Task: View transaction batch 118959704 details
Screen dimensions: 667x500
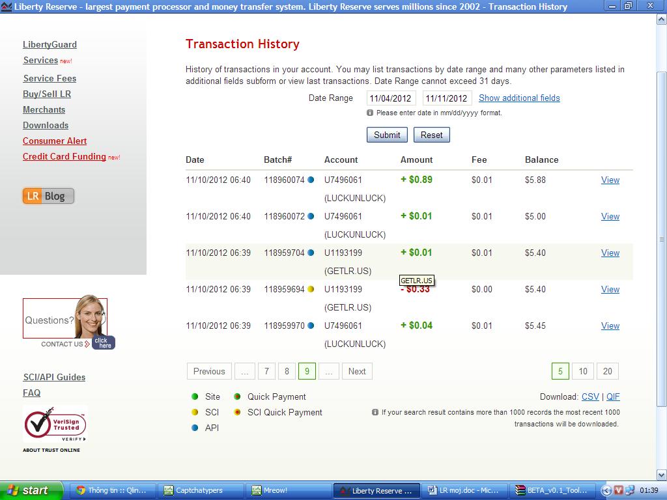Action: click(x=610, y=253)
